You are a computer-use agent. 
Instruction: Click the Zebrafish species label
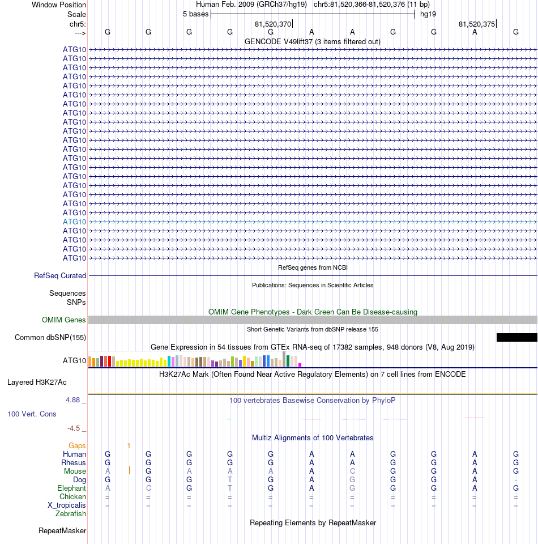pos(71,514)
